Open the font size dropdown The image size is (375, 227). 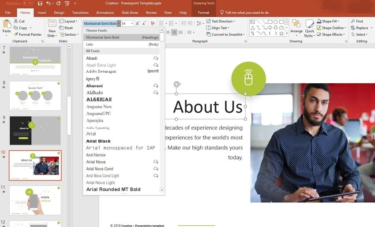131,23
